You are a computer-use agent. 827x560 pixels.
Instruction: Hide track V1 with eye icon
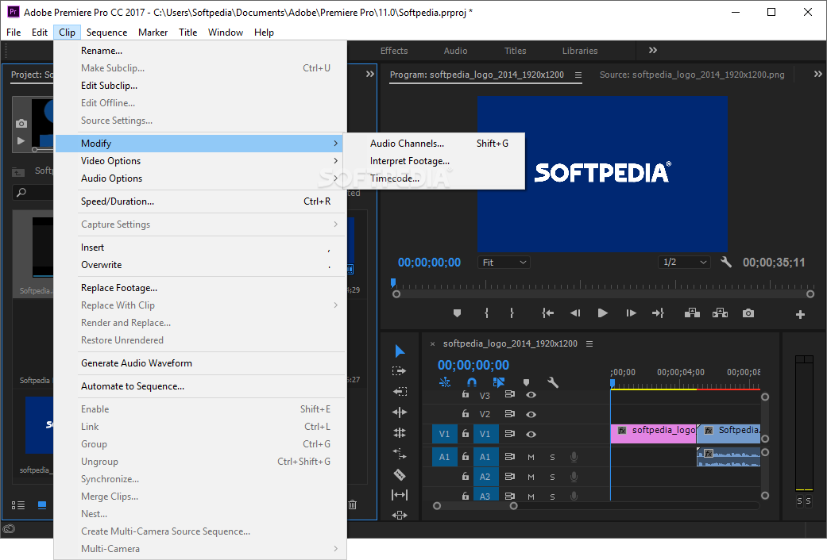pyautogui.click(x=531, y=435)
